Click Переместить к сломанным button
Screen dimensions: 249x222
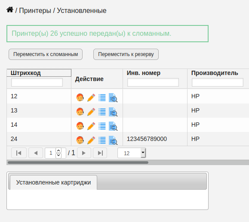tap(46, 54)
